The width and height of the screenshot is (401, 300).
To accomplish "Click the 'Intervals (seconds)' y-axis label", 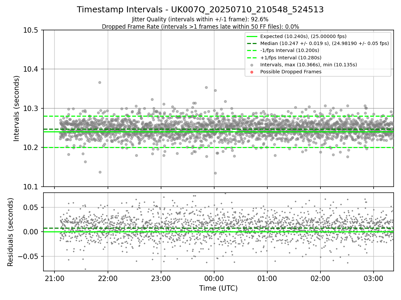I will point(17,108).
